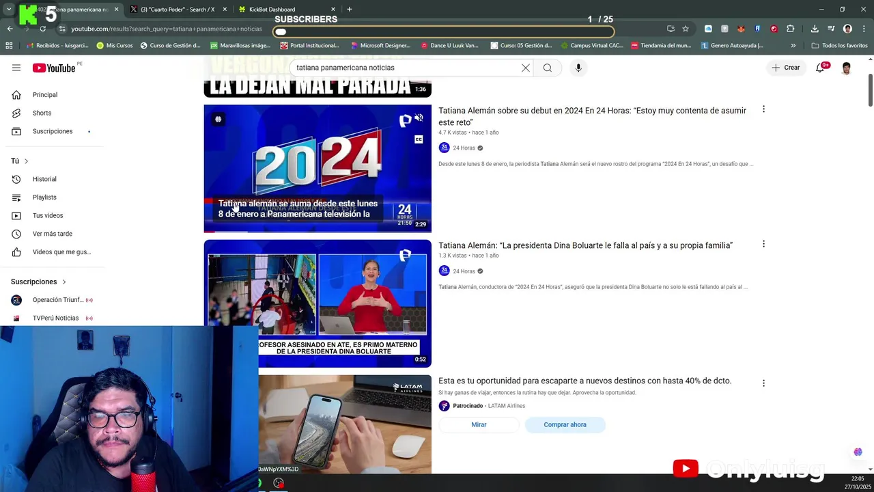Go to the YouTube home logo
Image resolution: width=874 pixels, height=492 pixels.
[54, 68]
